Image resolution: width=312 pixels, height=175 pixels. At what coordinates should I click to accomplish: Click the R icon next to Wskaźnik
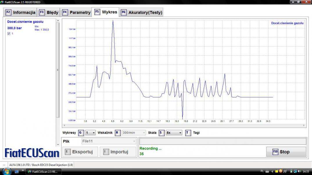pyautogui.click(x=118, y=133)
